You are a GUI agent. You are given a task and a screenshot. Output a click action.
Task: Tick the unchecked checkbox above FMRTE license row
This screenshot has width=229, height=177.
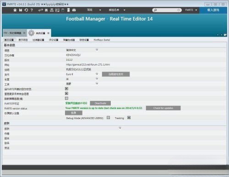(66, 99)
